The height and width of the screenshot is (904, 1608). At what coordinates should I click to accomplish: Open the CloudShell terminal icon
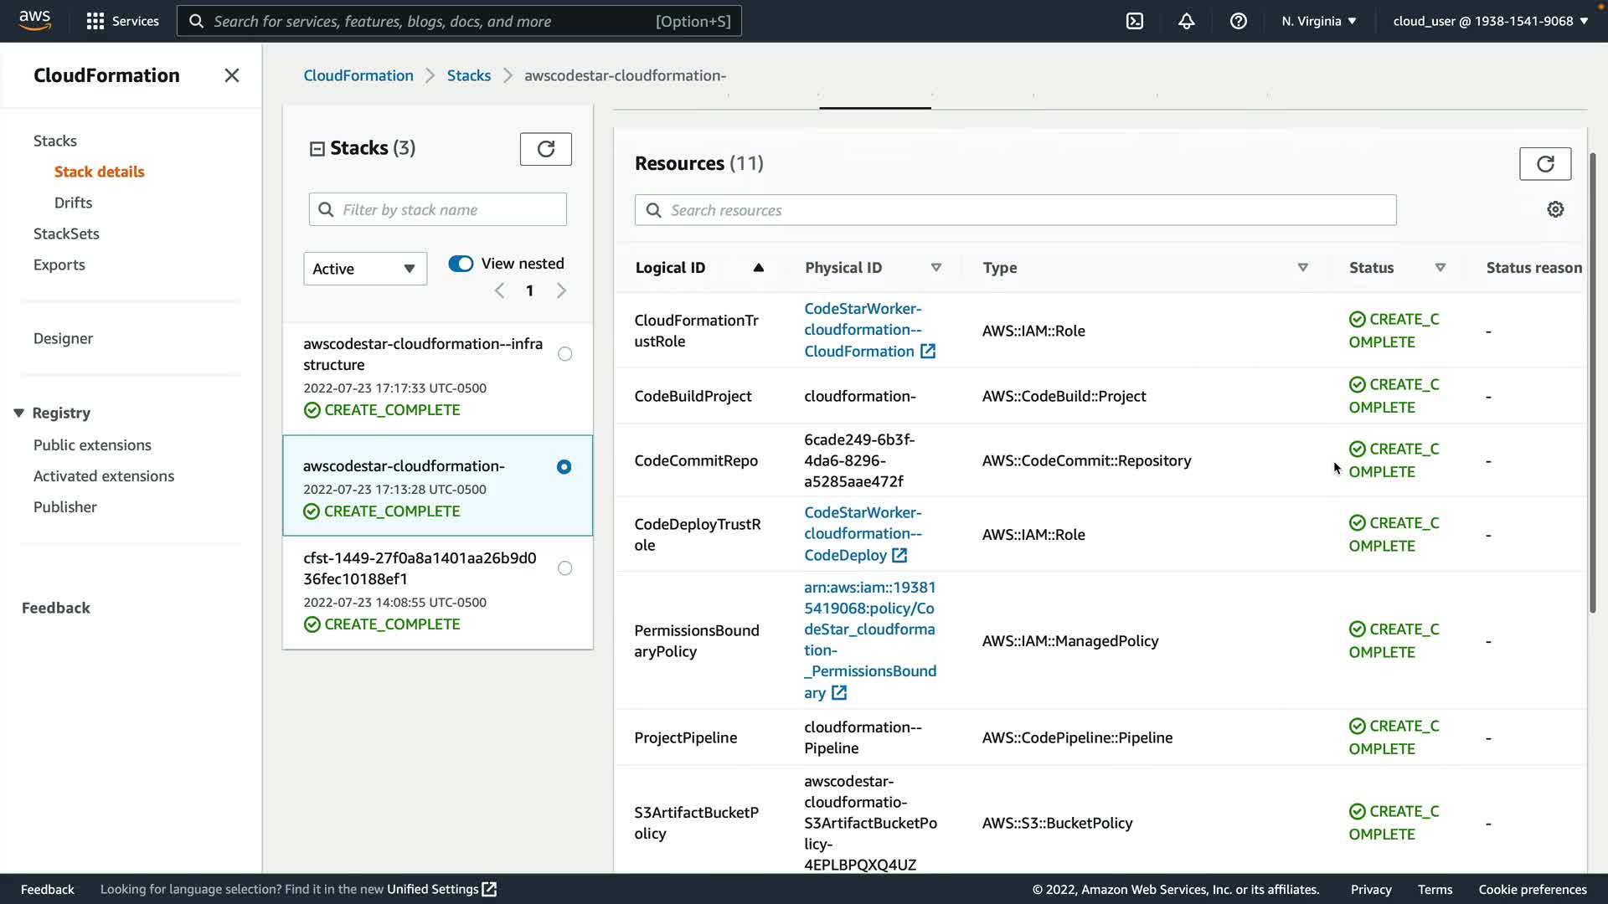click(1135, 21)
